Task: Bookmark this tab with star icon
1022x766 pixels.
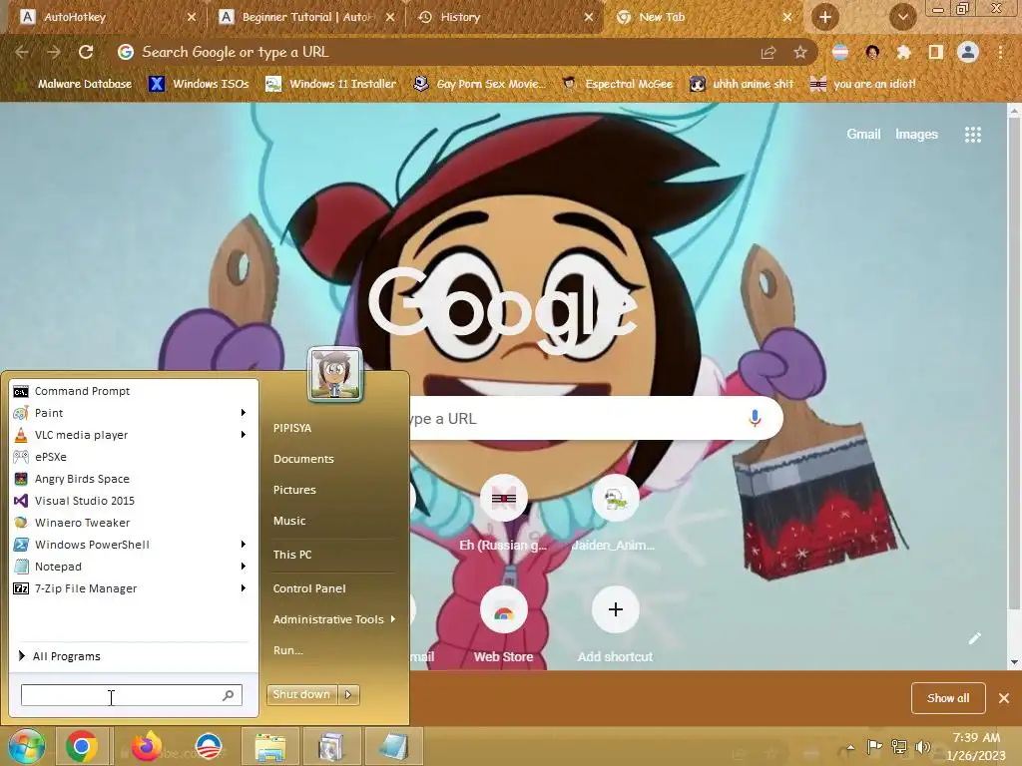Action: tap(800, 52)
